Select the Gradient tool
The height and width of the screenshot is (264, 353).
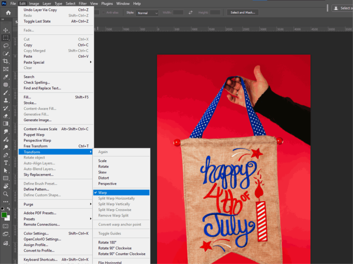(6, 124)
